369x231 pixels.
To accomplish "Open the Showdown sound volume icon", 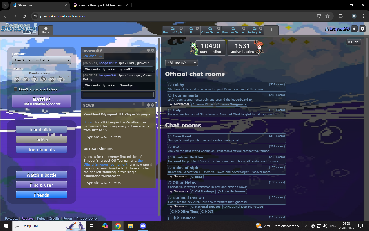I will click(x=354, y=29).
